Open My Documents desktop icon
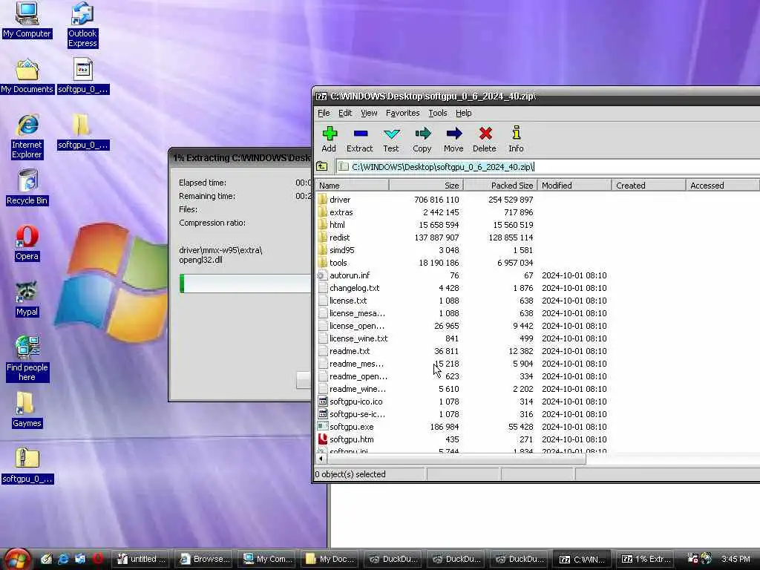This screenshot has height=570, width=760. (x=27, y=76)
